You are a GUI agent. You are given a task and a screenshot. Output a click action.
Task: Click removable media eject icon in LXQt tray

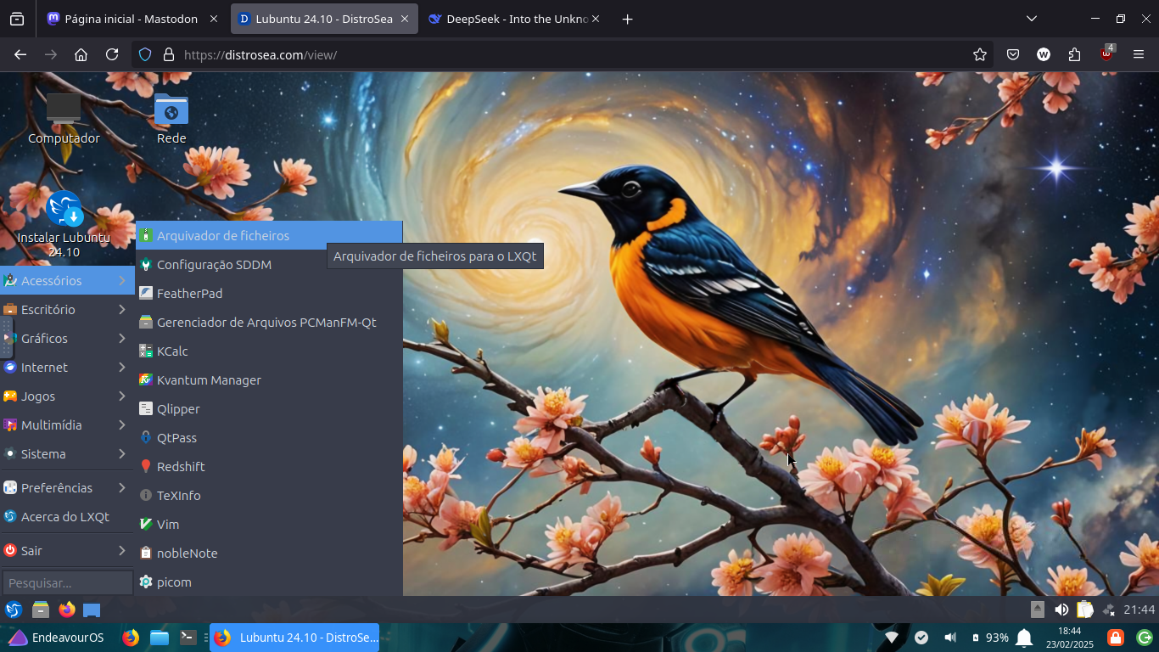pos(1038,610)
